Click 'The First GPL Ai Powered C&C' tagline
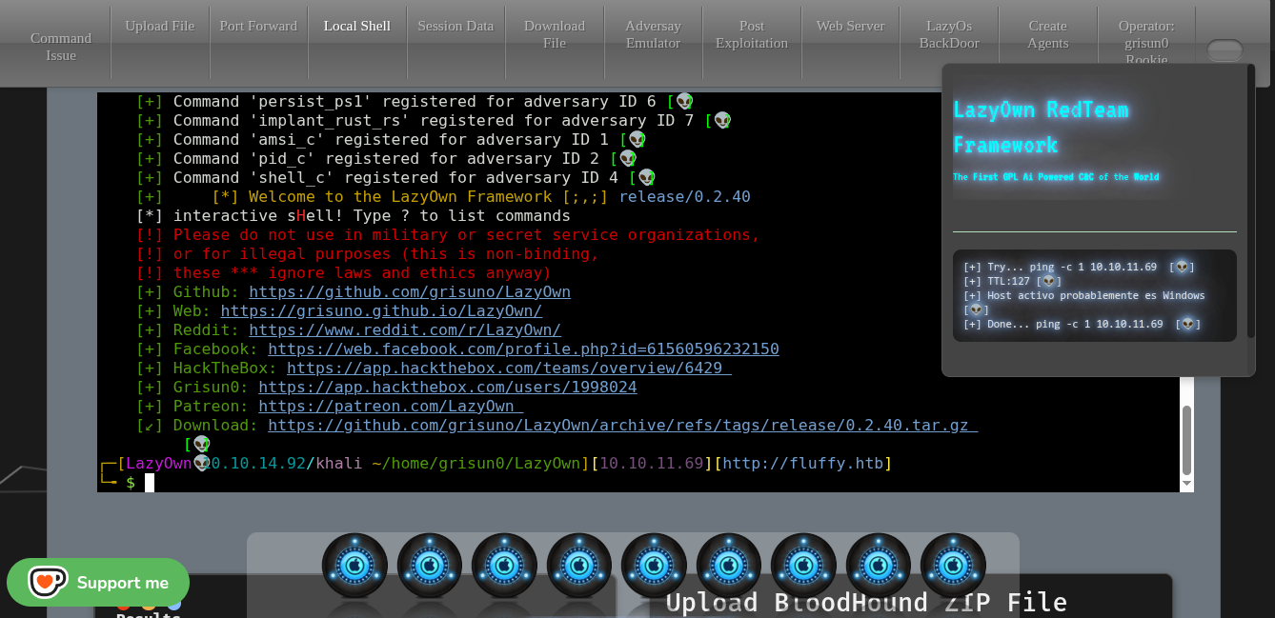 pyautogui.click(x=1056, y=177)
